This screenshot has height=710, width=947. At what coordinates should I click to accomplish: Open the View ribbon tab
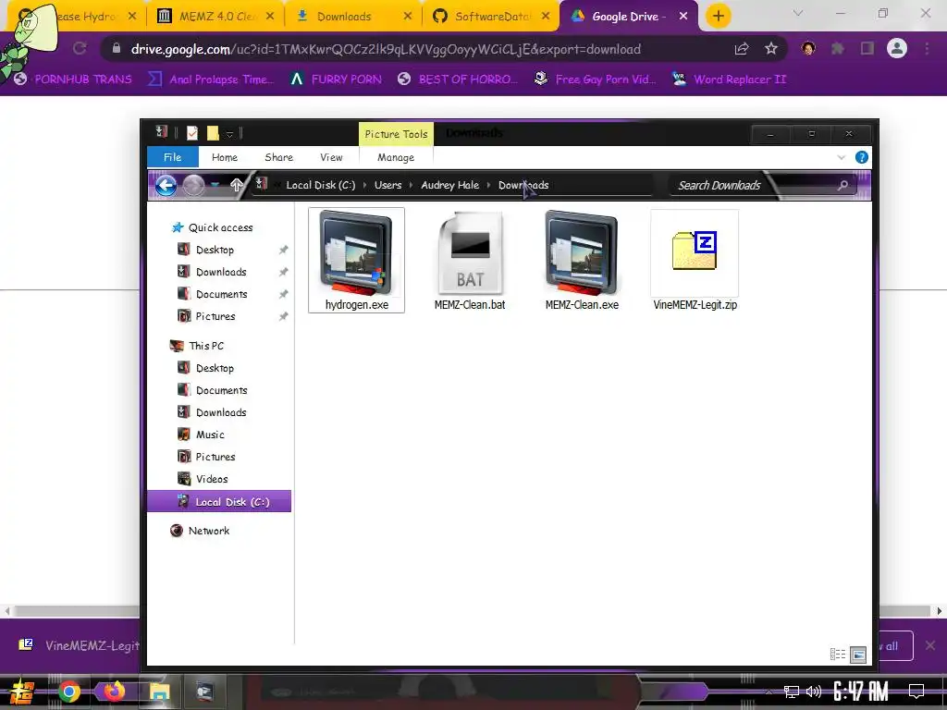point(332,157)
